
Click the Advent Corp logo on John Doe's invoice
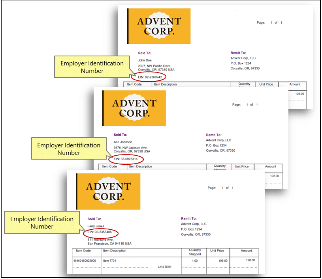[x=159, y=26]
